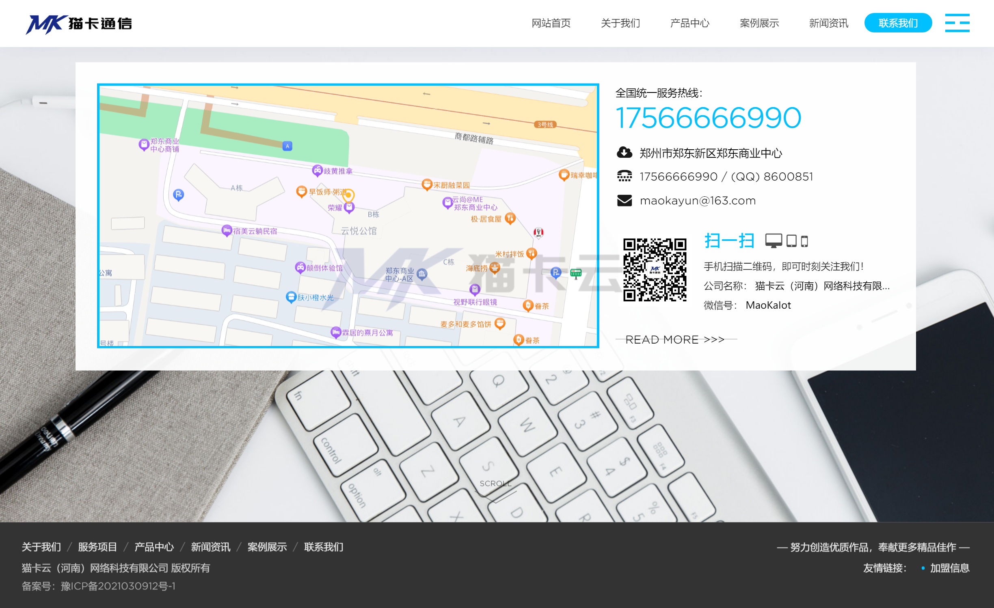
Task: Click the mobile phone device icon
Action: pos(804,241)
